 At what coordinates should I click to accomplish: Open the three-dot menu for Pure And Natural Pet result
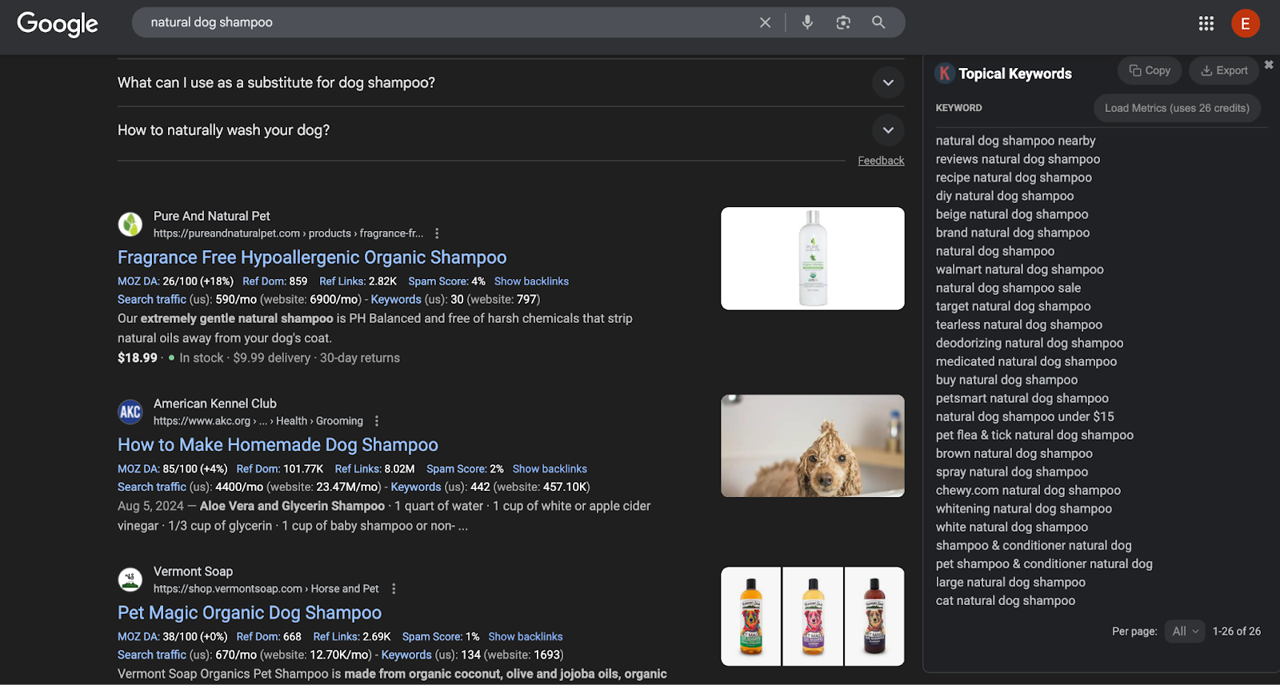pyautogui.click(x=437, y=233)
